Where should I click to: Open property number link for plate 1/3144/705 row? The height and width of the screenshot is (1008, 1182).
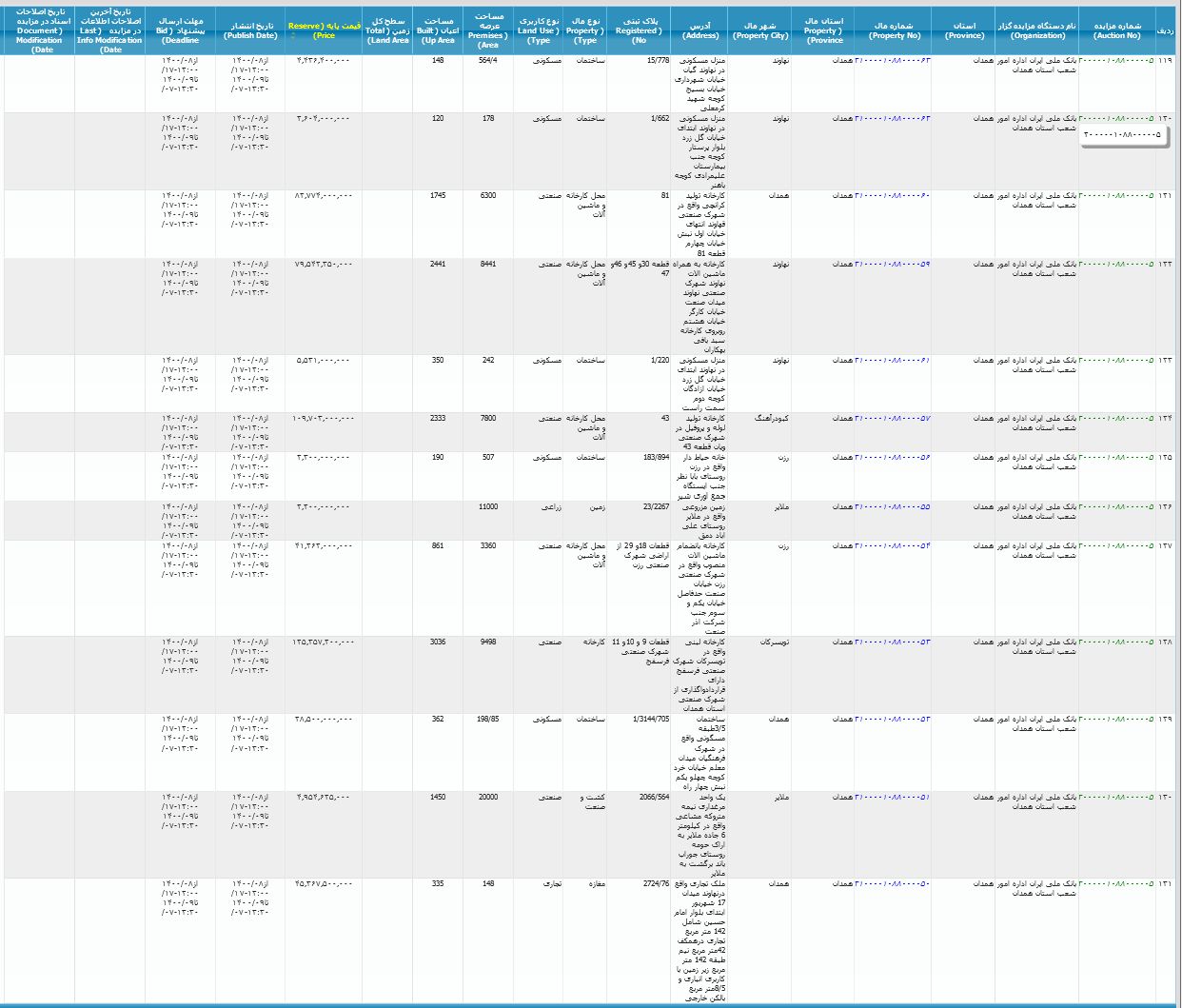coord(893,720)
